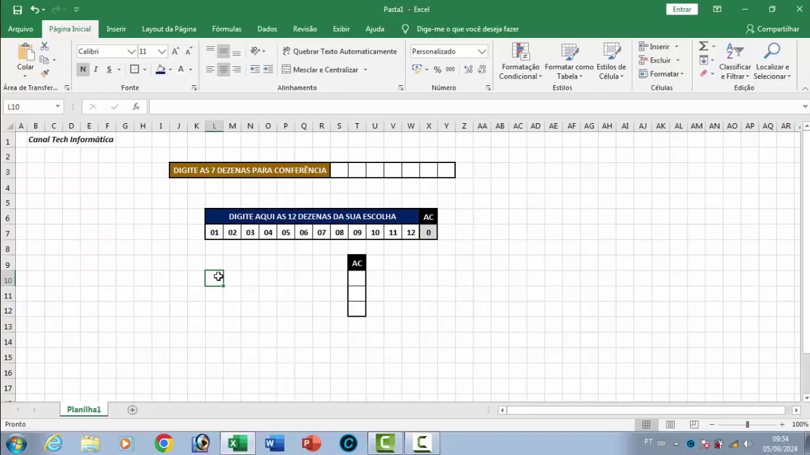Click the Compartilhar button
This screenshot has width=810, height=455.
773,29
